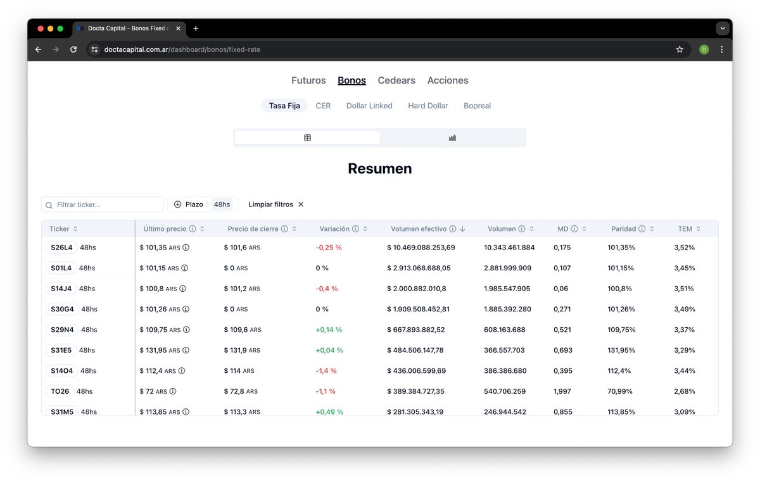Open the Plazo filter

click(x=189, y=204)
